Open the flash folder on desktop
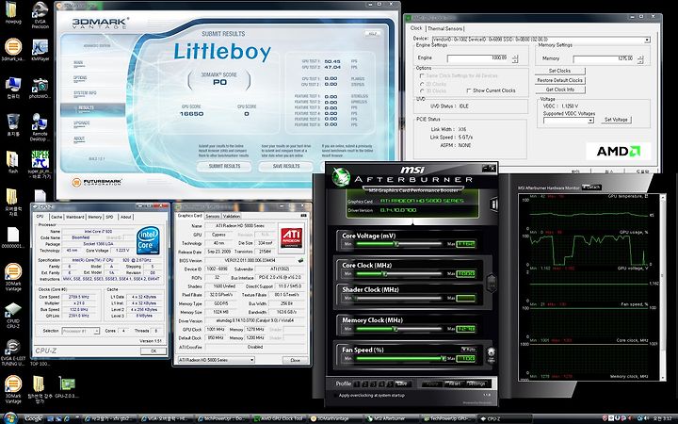Viewport: 678px width, 424px height. coord(13,162)
